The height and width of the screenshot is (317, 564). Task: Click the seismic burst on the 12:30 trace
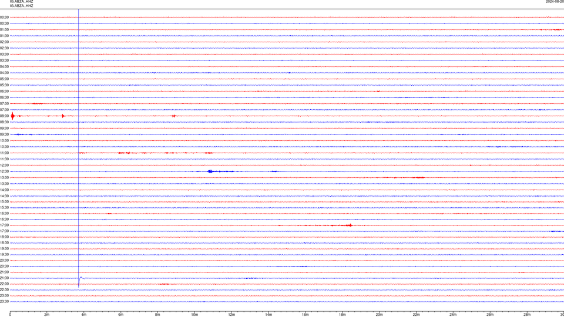click(x=210, y=171)
